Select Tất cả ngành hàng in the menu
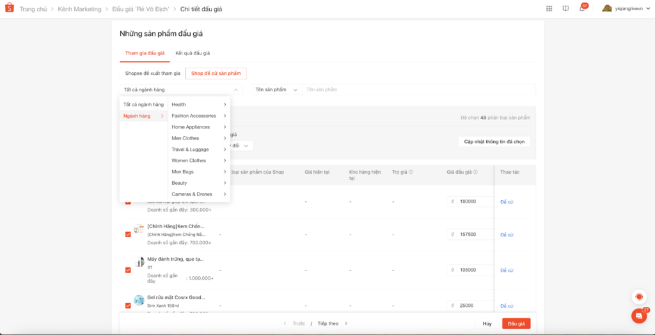Screen dimensions: 655x335 [144, 104]
